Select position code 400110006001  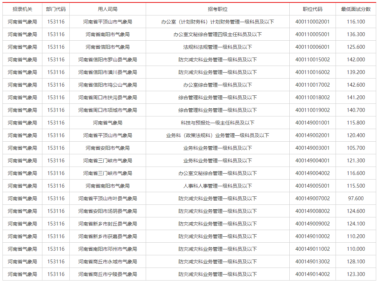tap(312, 47)
